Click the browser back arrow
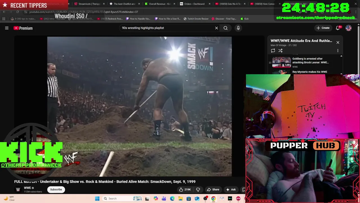This screenshot has width=360, height=203. 4,12
